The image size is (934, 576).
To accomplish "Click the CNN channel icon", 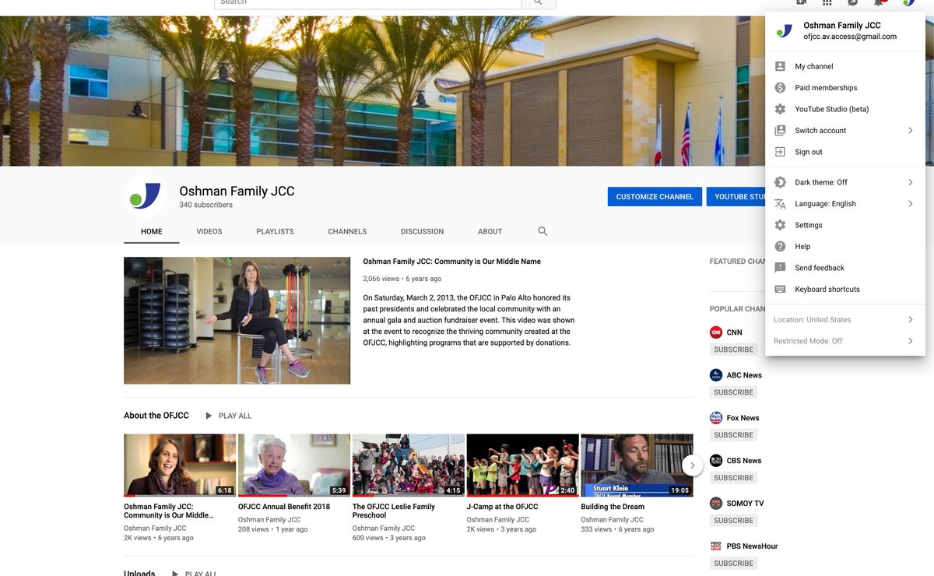I will tap(716, 332).
